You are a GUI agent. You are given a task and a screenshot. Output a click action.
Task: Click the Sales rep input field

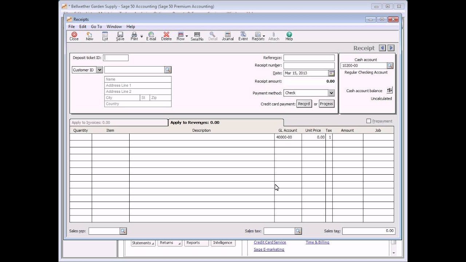coord(104,231)
